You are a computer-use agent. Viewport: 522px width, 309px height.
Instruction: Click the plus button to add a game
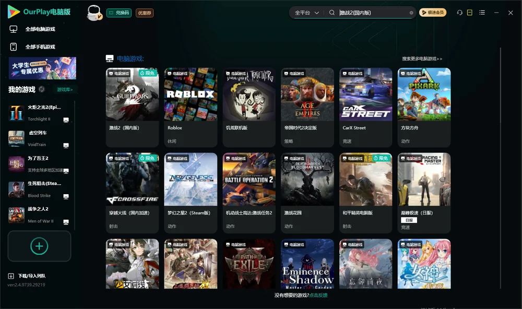coord(39,246)
